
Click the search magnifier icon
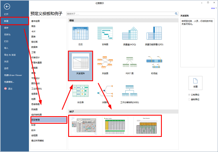pyautogui.click(x=176, y=14)
